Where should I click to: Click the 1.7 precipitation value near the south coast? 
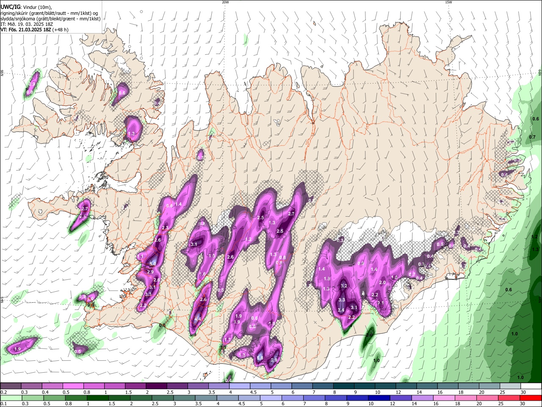click(x=227, y=340)
